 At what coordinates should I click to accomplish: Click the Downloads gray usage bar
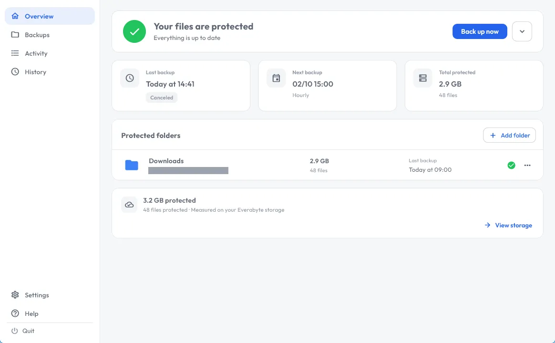(188, 171)
